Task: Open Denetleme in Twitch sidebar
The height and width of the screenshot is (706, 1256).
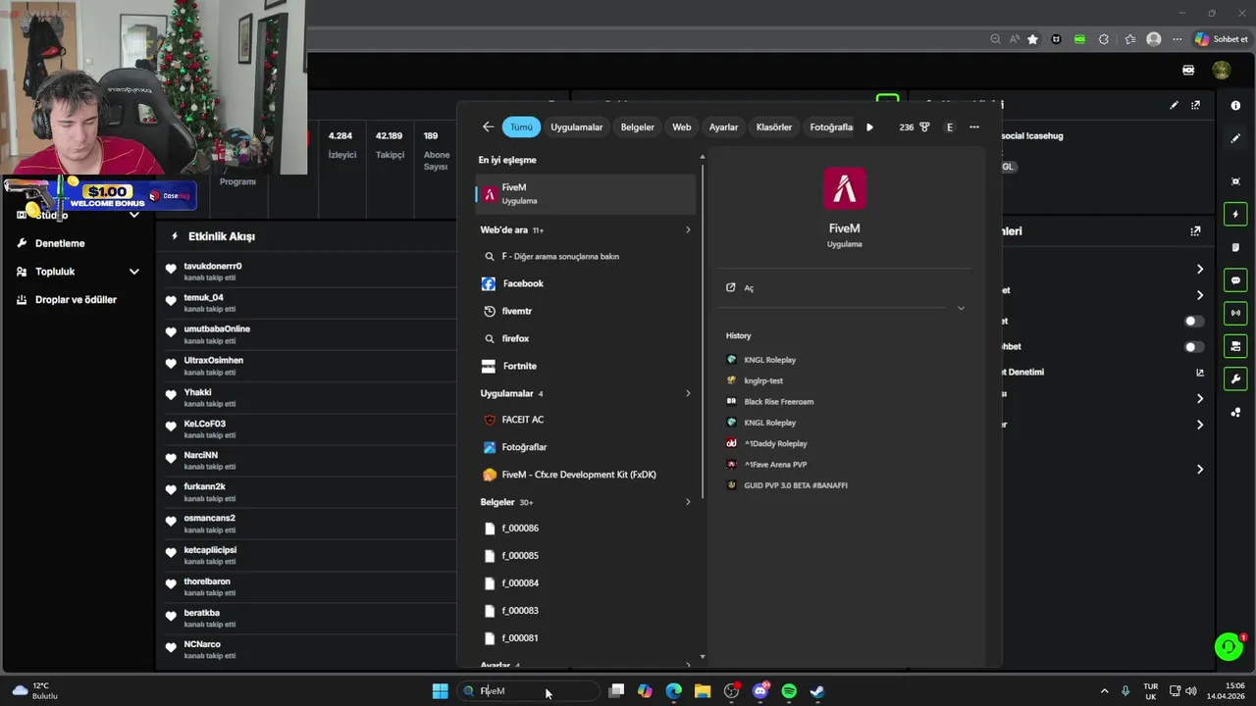Action: click(x=60, y=243)
